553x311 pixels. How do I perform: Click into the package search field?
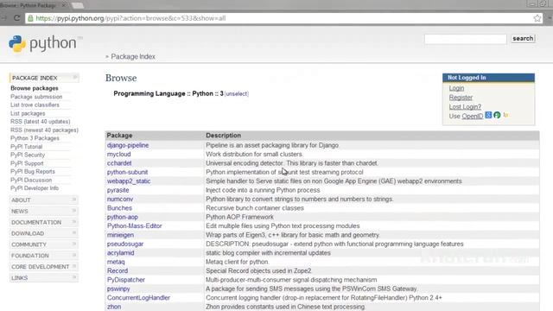(466, 39)
